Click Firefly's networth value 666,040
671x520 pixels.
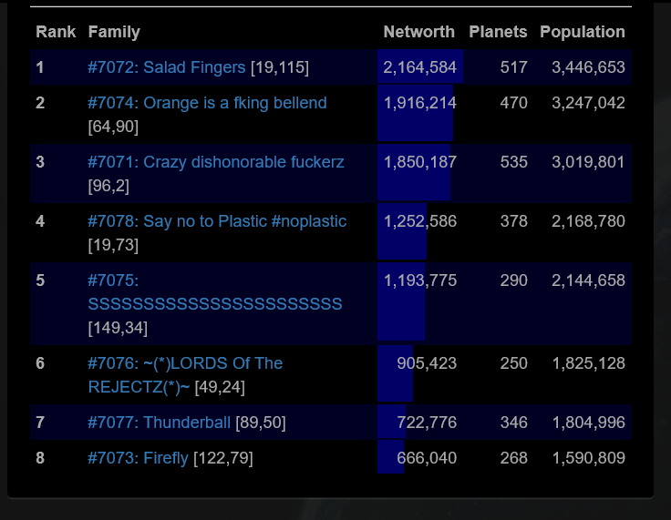[427, 458]
